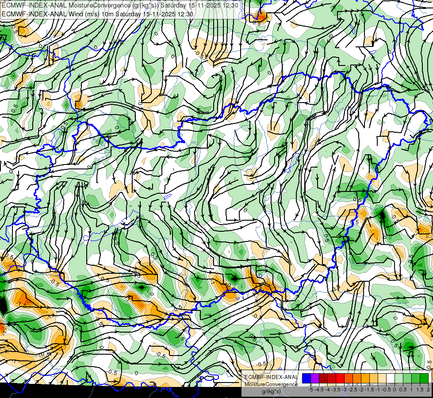Viewport: 433px width, 398px height.
Task: Click red-orange swatch between -3 and -2.5
Action: click(349, 378)
